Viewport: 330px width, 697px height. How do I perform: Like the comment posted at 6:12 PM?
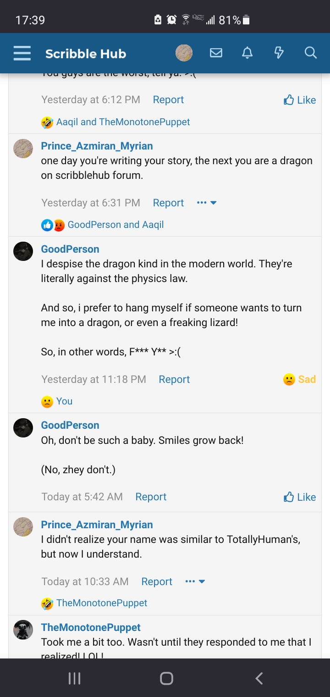click(299, 100)
